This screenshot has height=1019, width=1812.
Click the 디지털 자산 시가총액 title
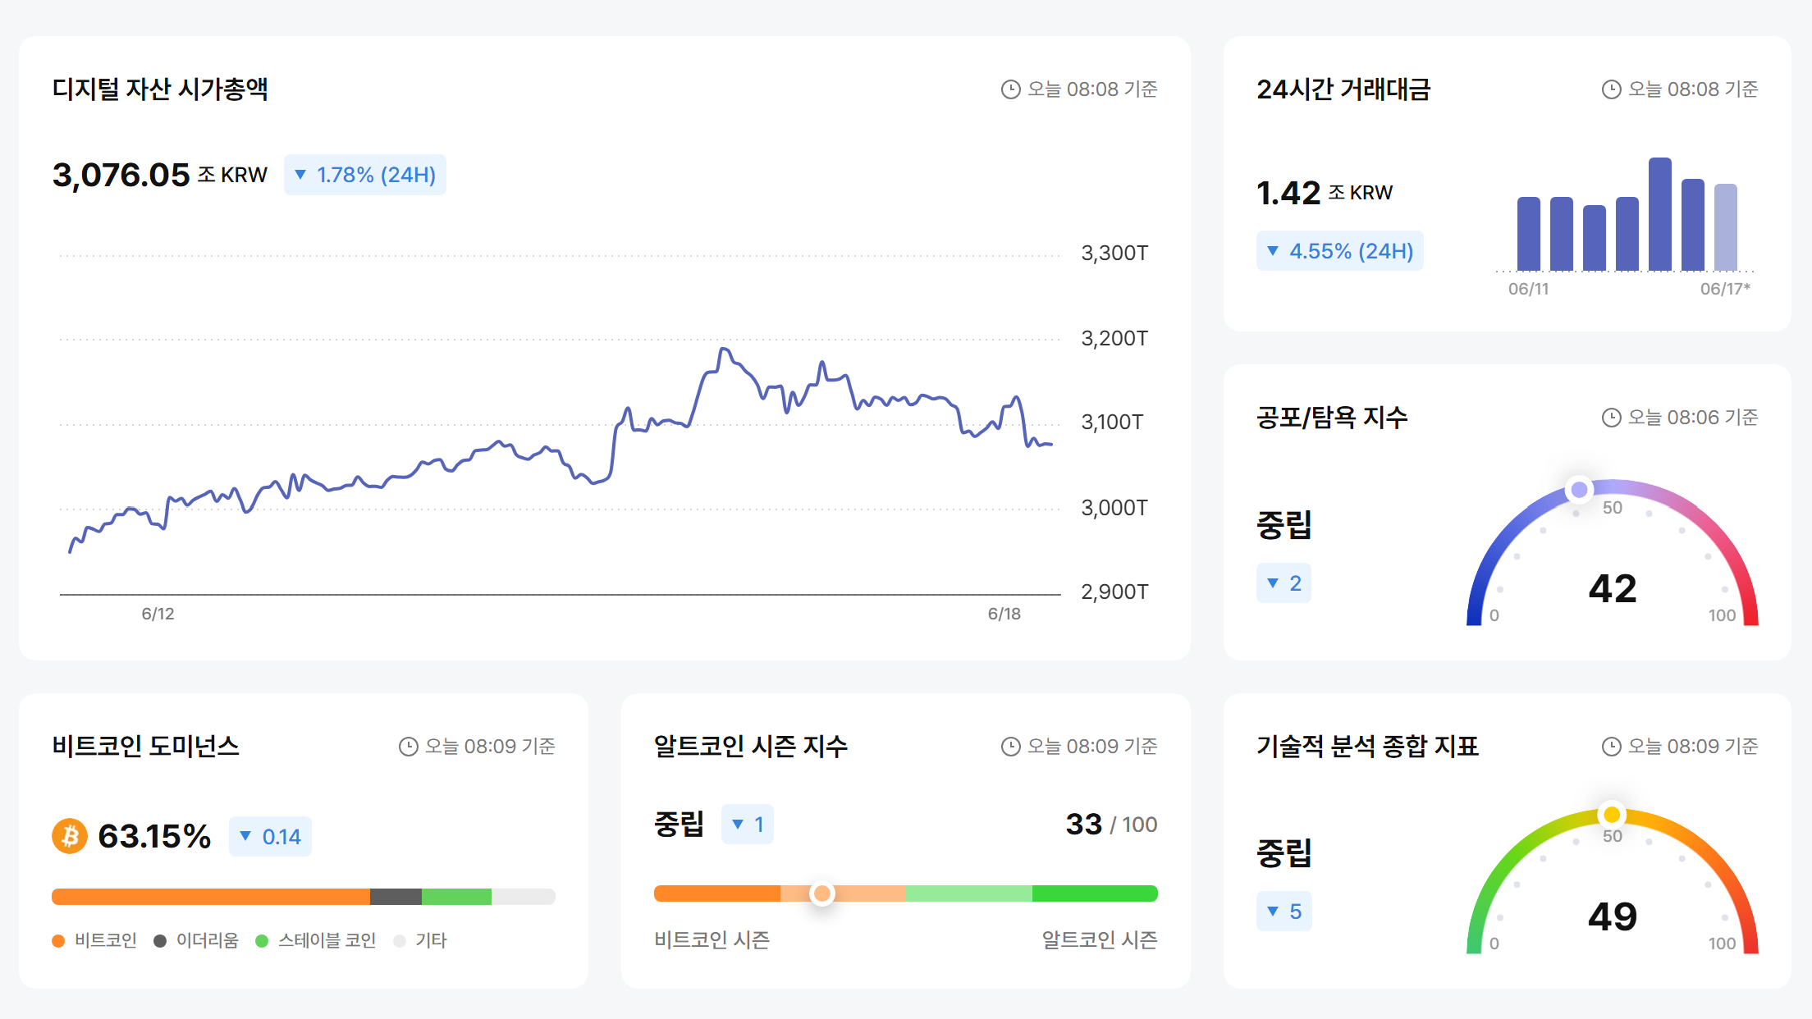click(160, 89)
